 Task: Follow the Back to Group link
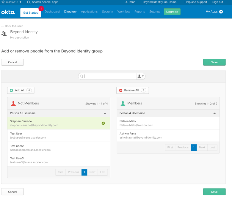click(x=12, y=26)
